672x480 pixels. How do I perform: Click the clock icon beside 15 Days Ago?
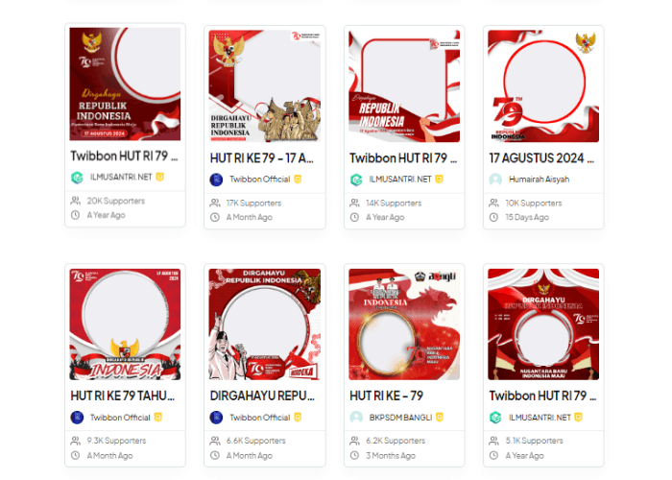493,217
